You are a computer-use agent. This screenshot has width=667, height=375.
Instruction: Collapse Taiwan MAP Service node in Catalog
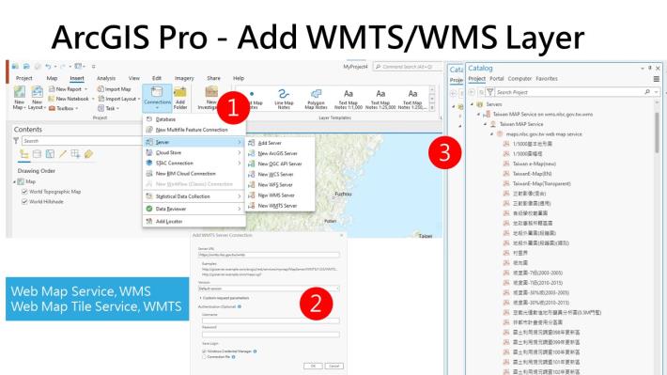[x=486, y=124]
